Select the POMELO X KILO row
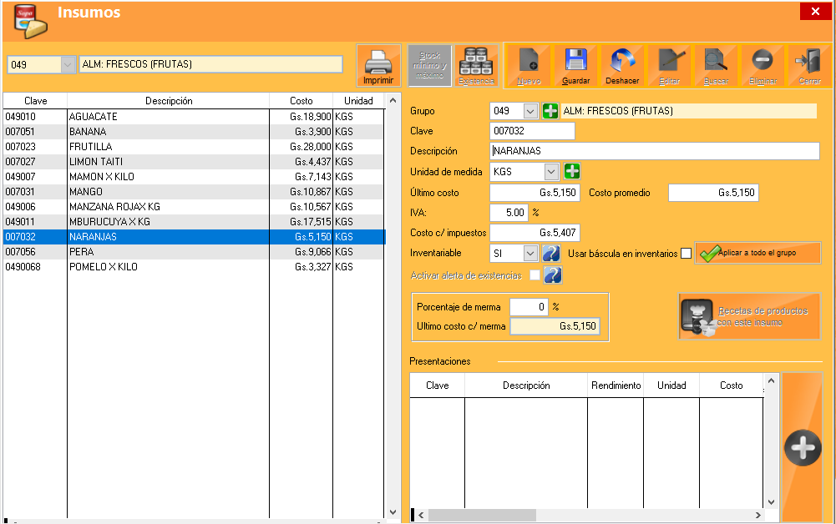Image resolution: width=836 pixels, height=524 pixels. [193, 267]
